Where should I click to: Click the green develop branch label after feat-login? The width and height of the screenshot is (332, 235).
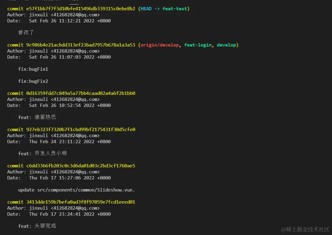click(x=226, y=45)
